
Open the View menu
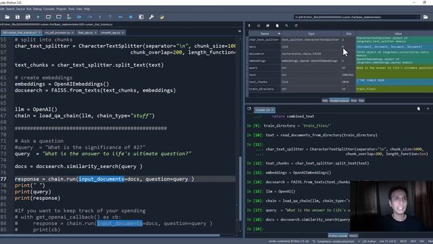coord(79,9)
